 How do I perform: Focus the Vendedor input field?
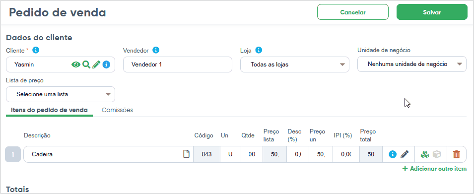coord(178,65)
